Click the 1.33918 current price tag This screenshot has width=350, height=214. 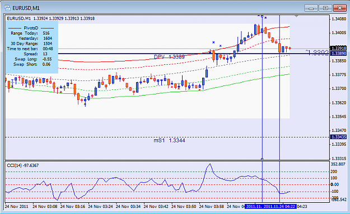[x=338, y=48]
